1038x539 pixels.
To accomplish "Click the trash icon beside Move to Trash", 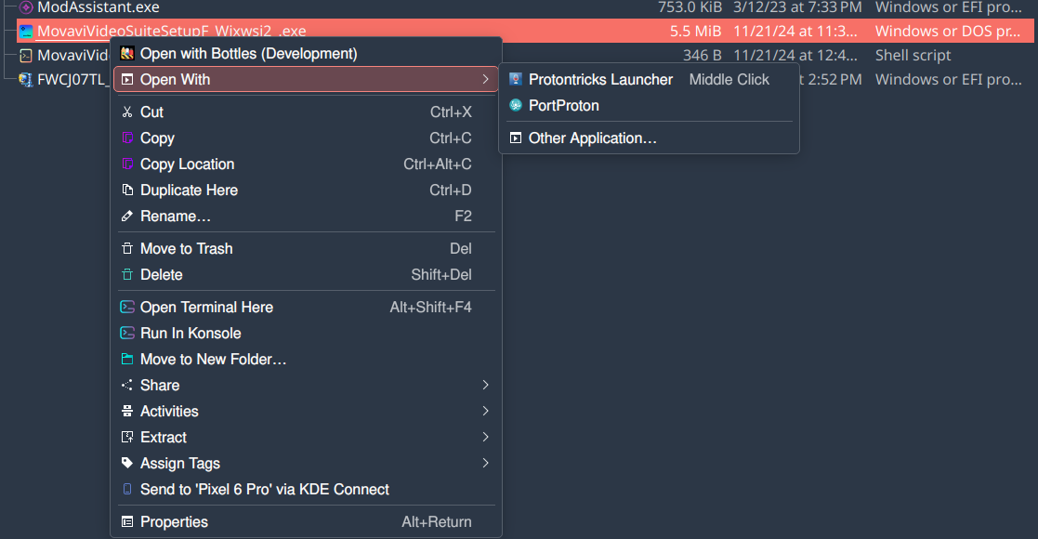I will 127,248.
